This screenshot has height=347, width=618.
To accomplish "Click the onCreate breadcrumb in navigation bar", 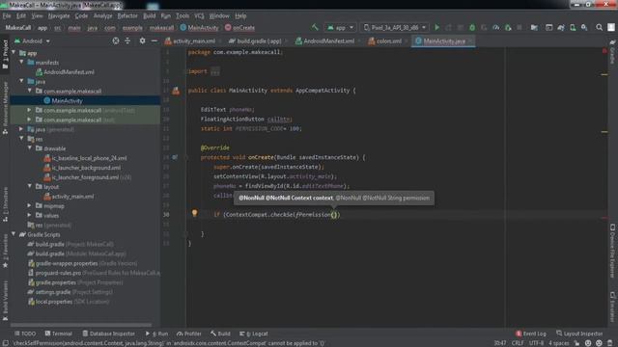I will tap(239, 28).
